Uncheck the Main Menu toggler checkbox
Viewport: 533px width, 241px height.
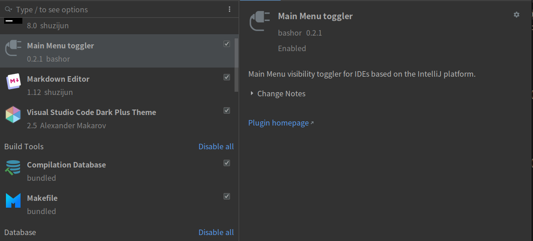(x=227, y=44)
